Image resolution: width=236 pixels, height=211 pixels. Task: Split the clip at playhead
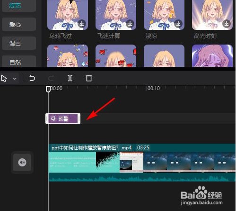(x=70, y=78)
